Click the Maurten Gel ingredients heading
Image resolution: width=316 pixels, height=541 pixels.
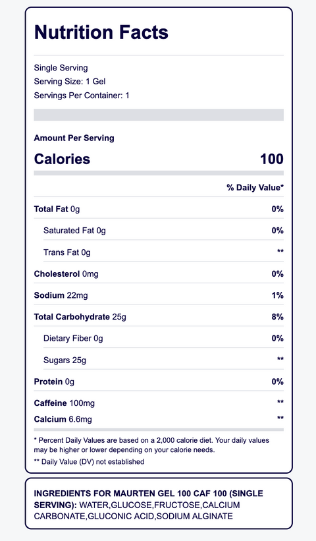148,499
